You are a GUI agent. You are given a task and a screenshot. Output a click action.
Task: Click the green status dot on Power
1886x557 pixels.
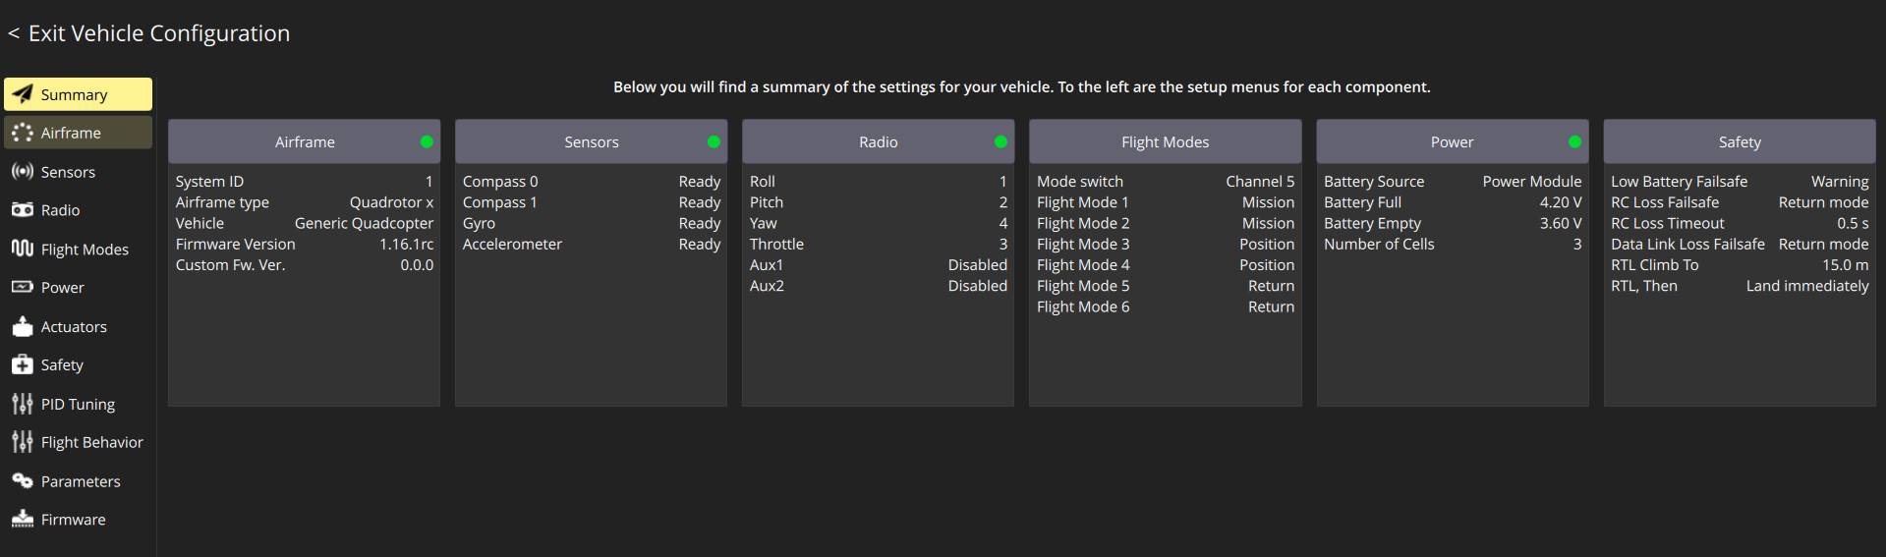(x=1574, y=142)
